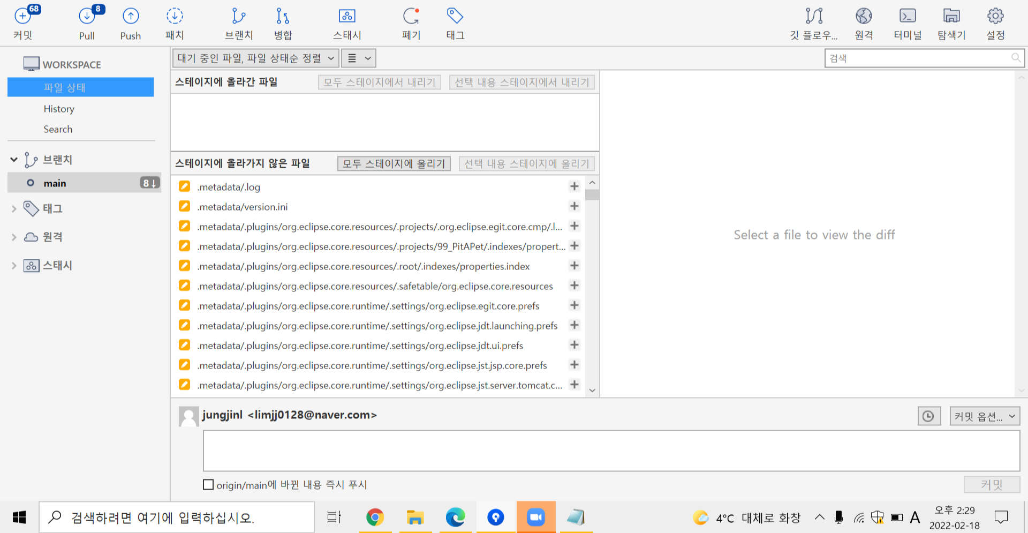Click the 패치 (Fetch) toolbar icon
The image size is (1028, 533).
click(175, 22)
